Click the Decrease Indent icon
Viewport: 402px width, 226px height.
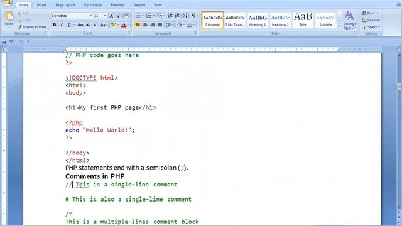point(170,16)
